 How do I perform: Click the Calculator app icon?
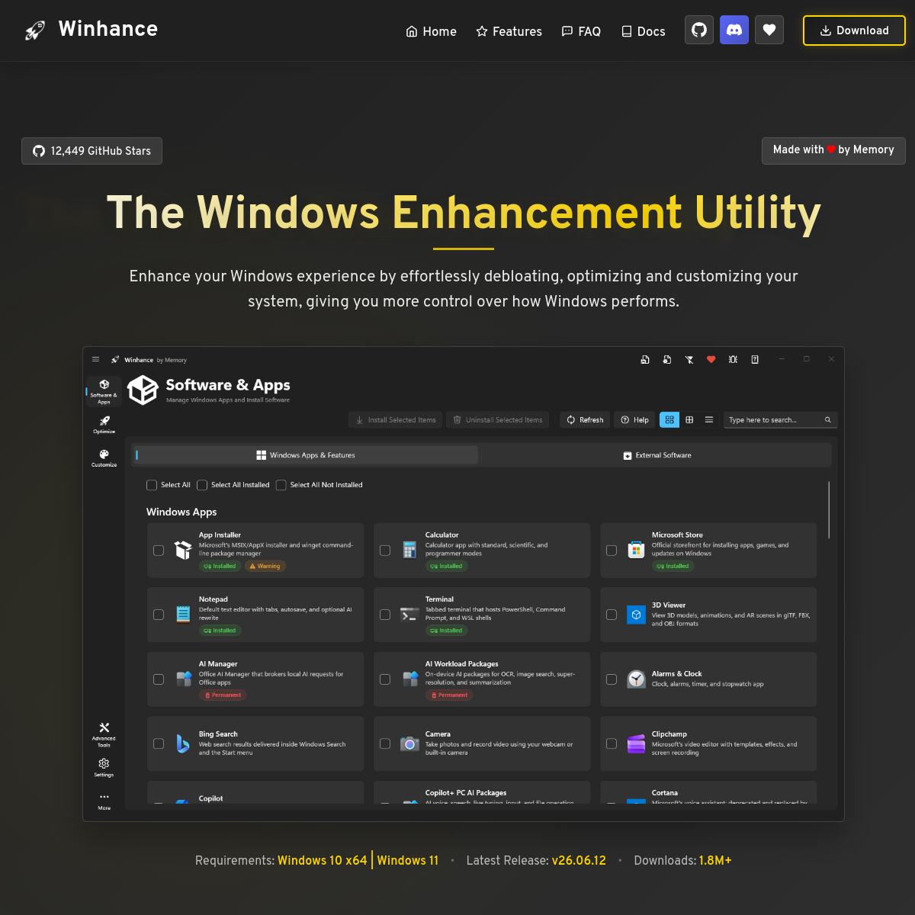pos(409,550)
